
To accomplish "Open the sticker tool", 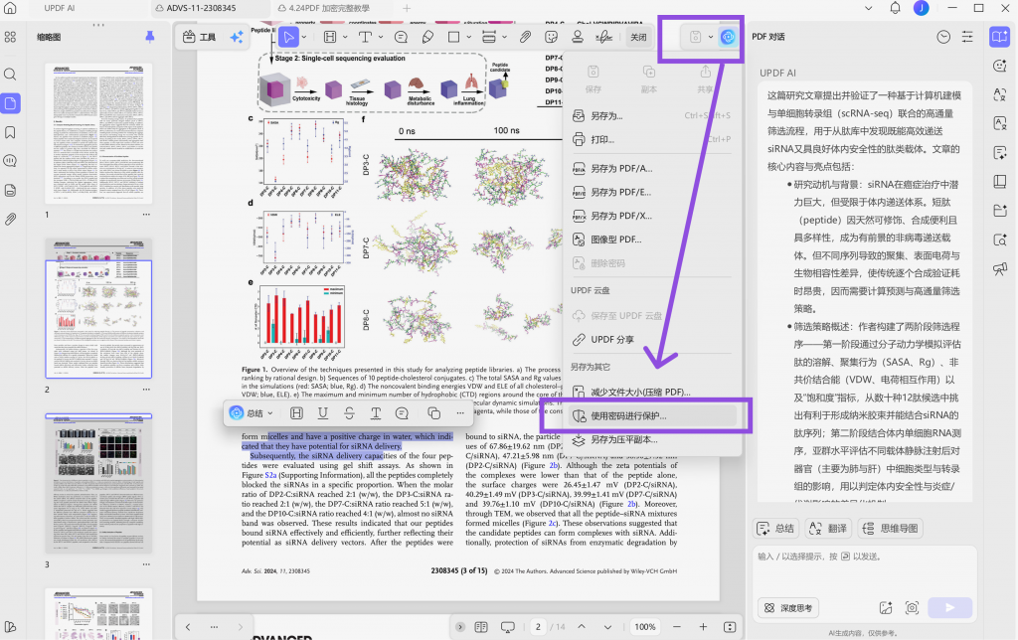I will [551, 37].
